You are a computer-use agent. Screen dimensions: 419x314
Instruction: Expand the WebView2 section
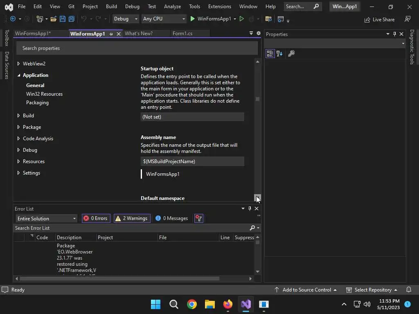click(x=18, y=63)
